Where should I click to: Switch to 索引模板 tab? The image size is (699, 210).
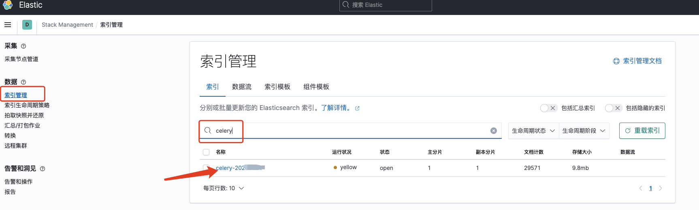[x=277, y=87]
